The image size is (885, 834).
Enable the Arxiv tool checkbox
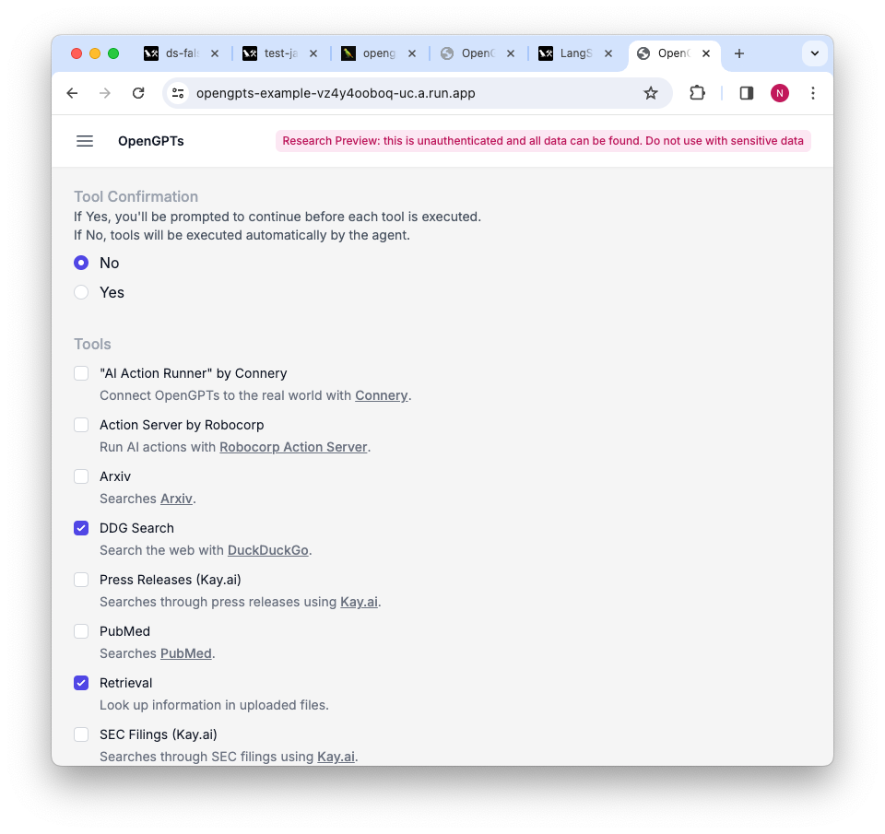tap(81, 476)
